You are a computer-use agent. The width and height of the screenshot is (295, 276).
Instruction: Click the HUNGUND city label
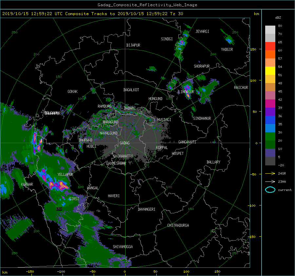pos(155,99)
